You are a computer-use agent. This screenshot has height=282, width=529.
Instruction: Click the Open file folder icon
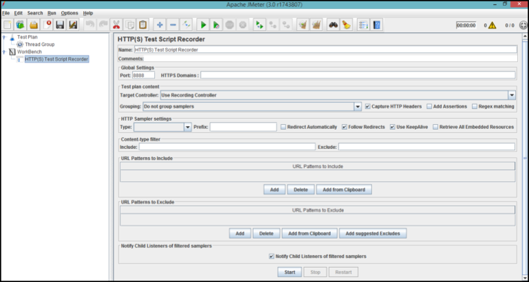pyautogui.click(x=34, y=25)
